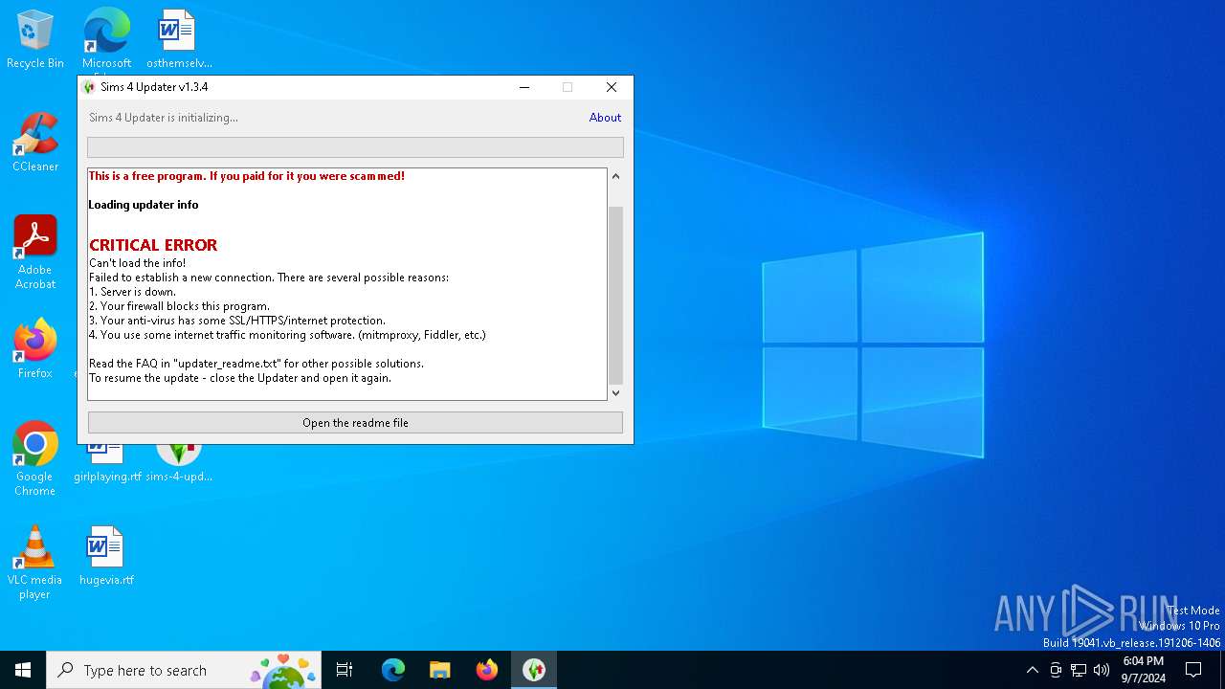This screenshot has width=1225, height=689.
Task: Switch to Sims 4 Updater taskbar item
Action: click(534, 670)
